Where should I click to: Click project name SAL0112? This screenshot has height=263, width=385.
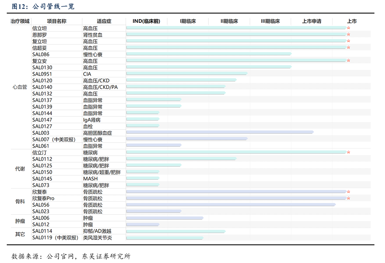(x=42, y=159)
